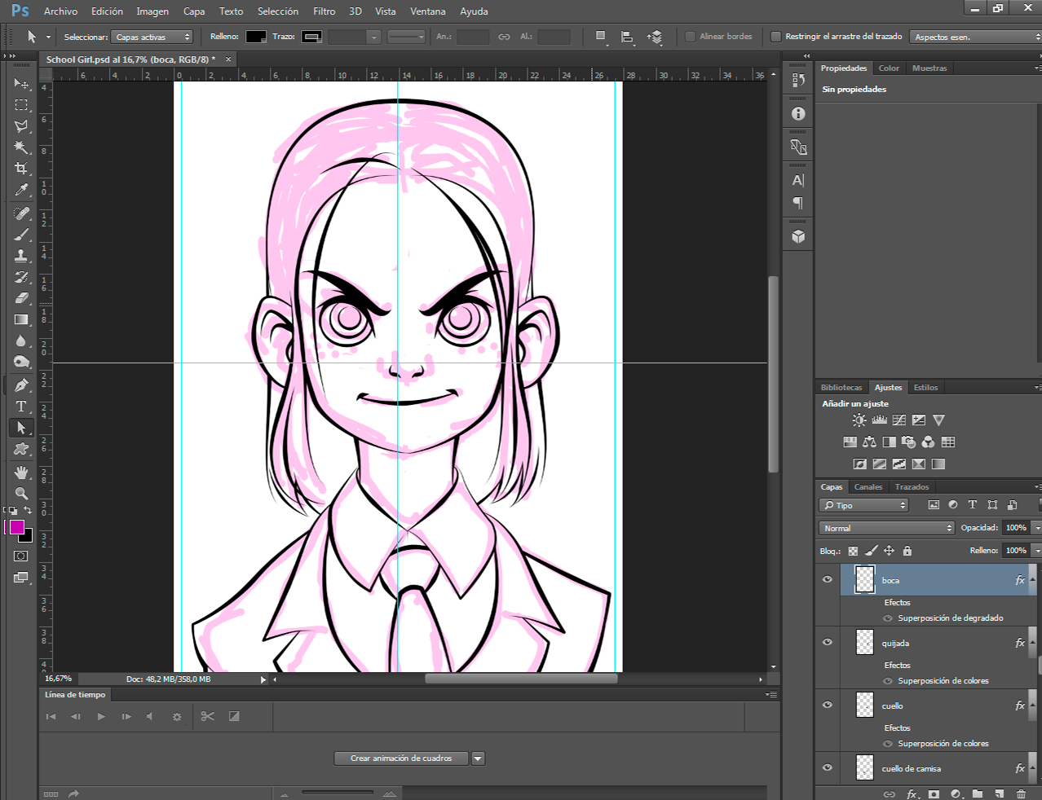Viewport: 1042px width, 800px height.
Task: Select the Blur tool
Action: click(x=21, y=341)
